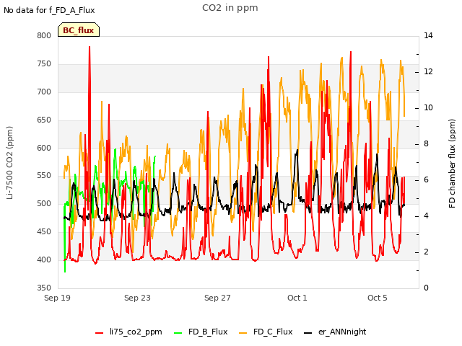Click the orange FD_C_Flux legend swatch
The width and height of the screenshot is (462, 346).
(243, 333)
